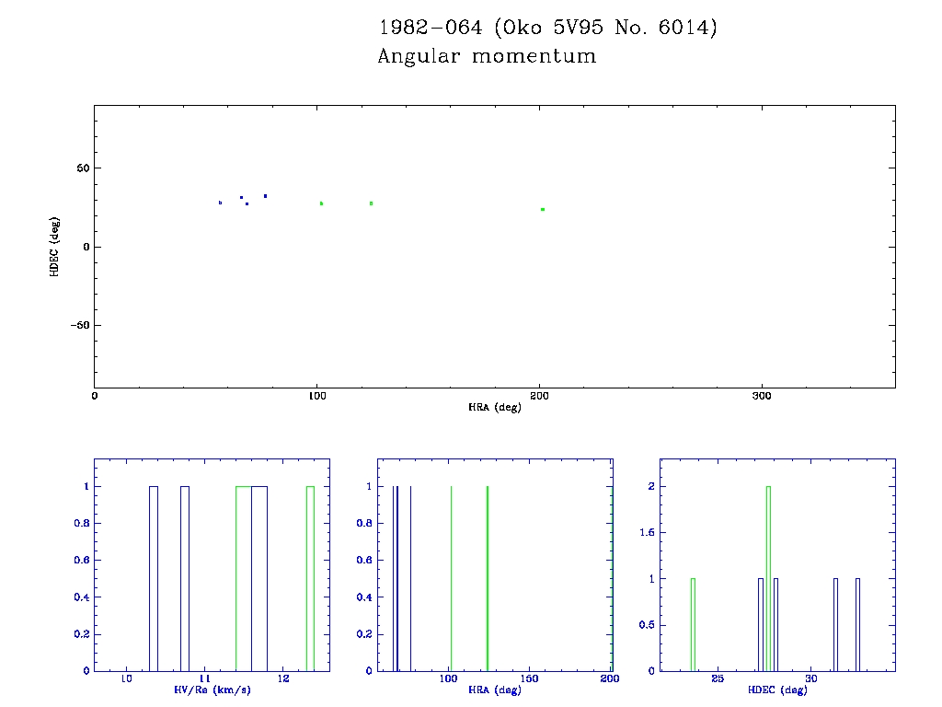Click the 'Angular momentum' subtitle
The width and height of the screenshot is (942, 707).
point(487,57)
